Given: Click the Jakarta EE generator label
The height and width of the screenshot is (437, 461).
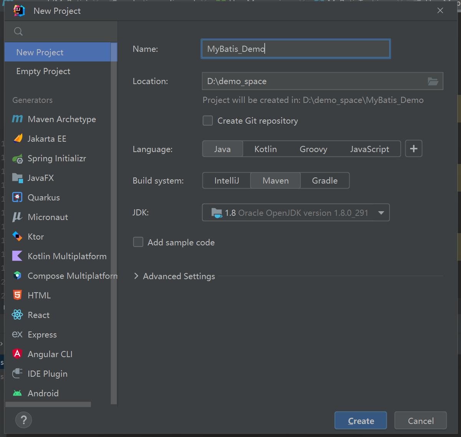Looking at the screenshot, I should pos(47,139).
